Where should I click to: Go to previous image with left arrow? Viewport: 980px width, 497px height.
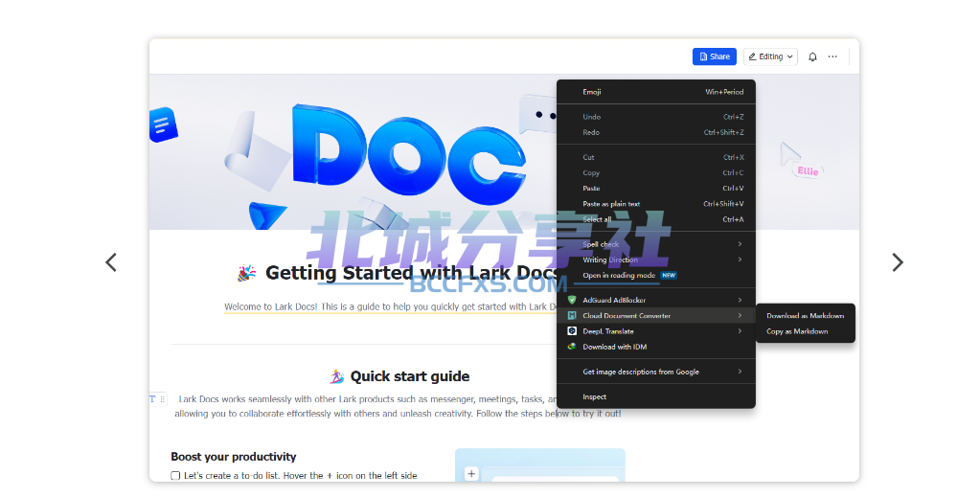tap(110, 262)
